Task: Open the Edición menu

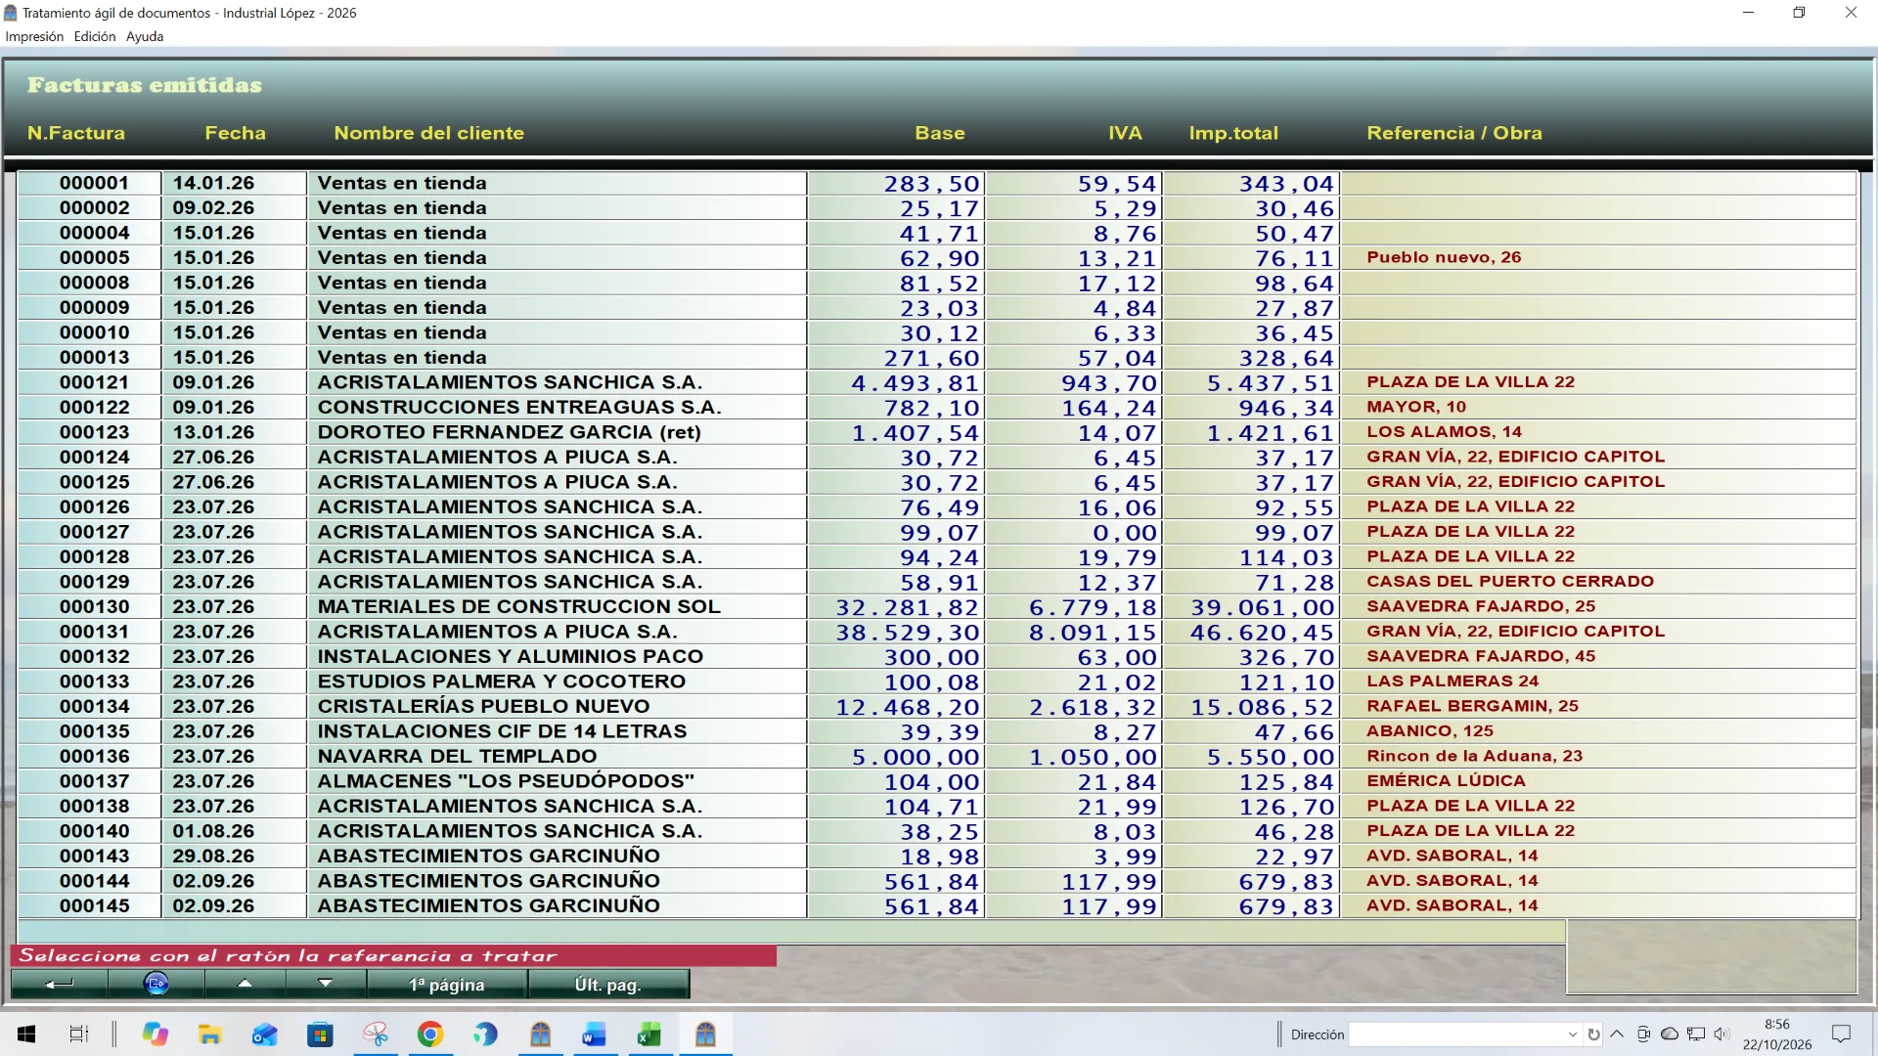Action: (95, 36)
